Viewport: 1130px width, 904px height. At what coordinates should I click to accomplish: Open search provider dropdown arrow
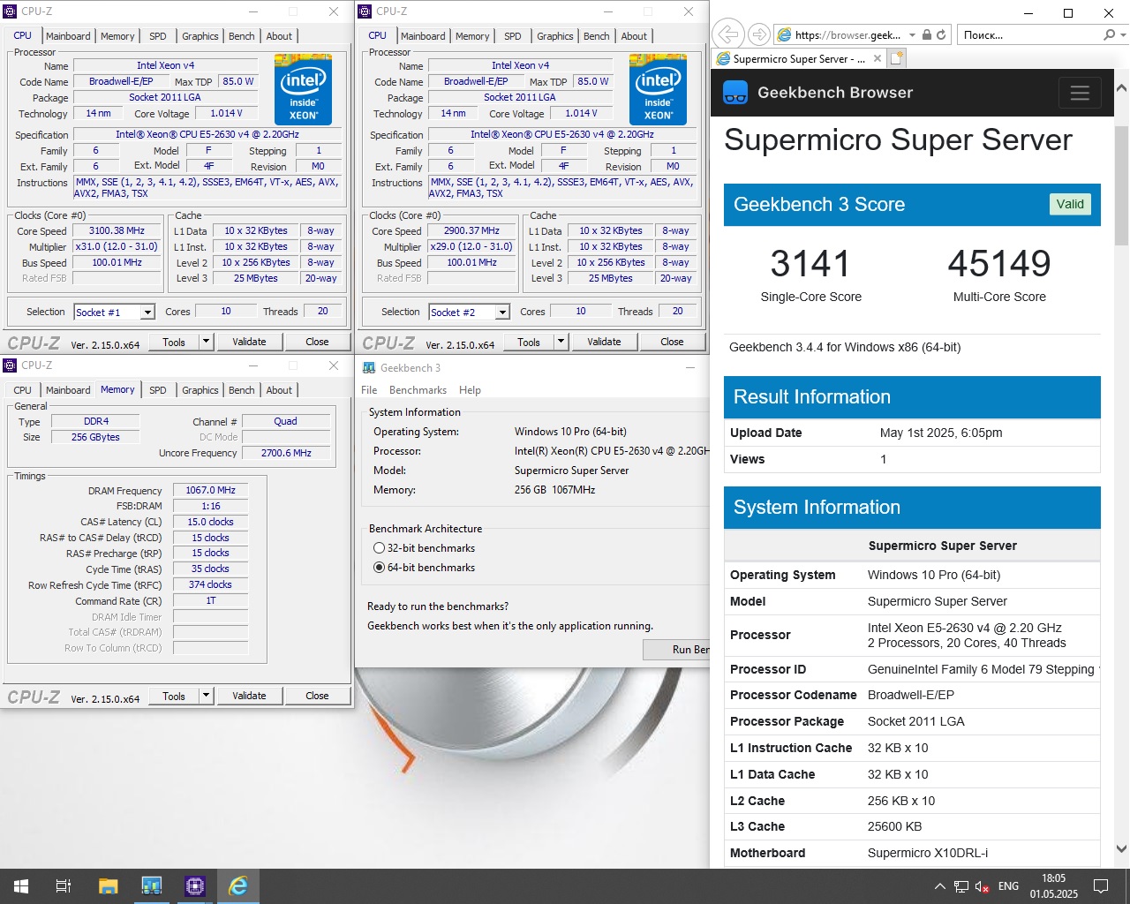(1123, 34)
